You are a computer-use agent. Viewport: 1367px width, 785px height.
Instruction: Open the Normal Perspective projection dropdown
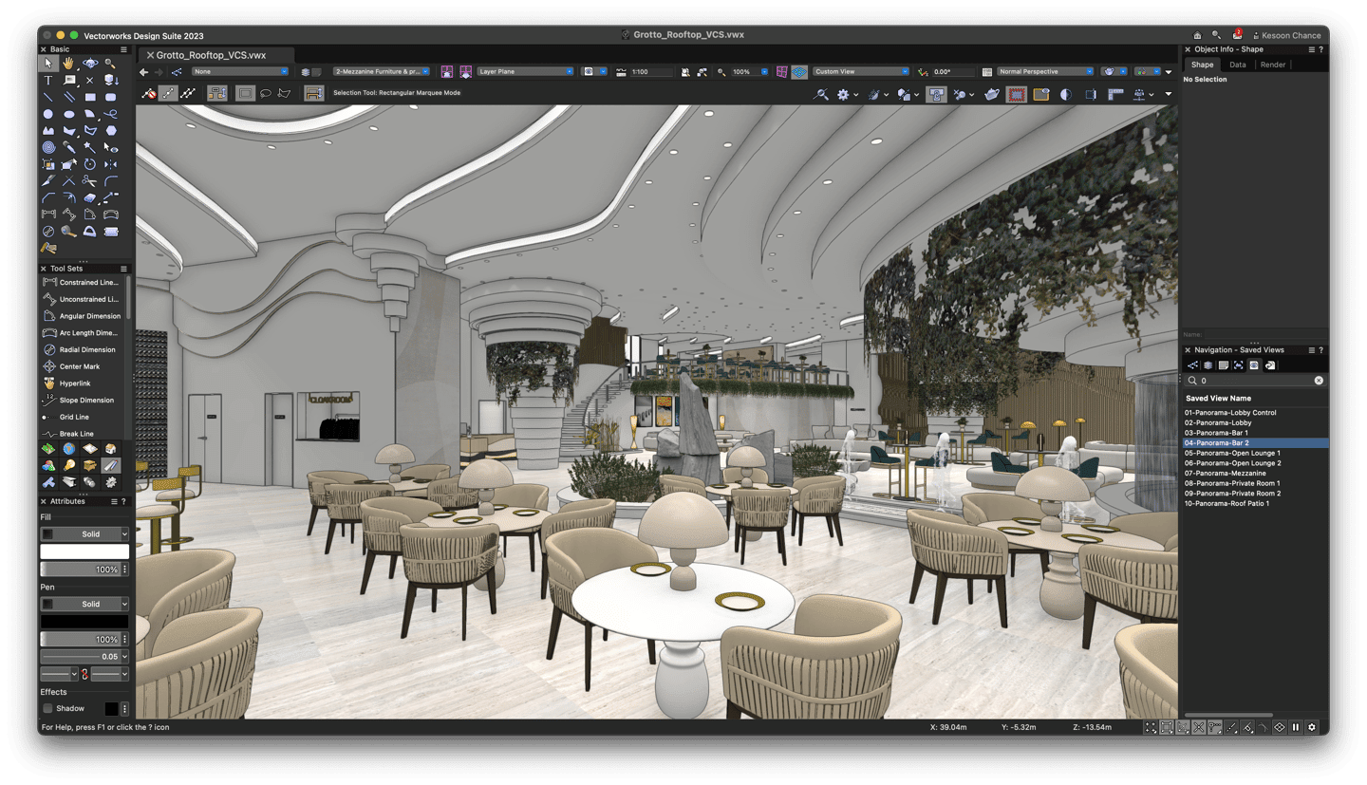[1044, 71]
